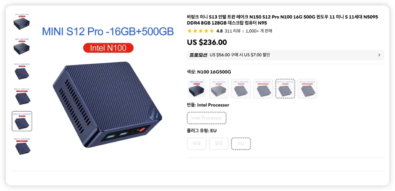Choose the first dark MINI S color variant
This screenshot has height=191, width=395.
pos(197,89)
